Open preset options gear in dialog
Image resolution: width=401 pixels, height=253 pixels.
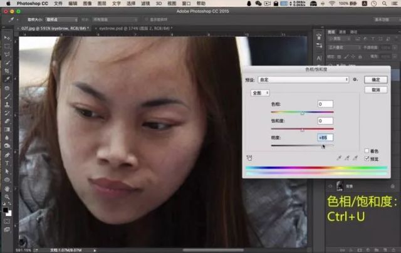[355, 80]
